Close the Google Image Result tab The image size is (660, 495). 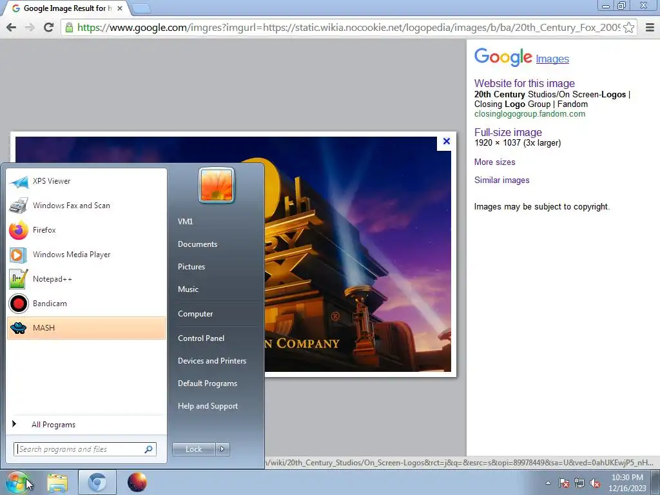[119, 8]
